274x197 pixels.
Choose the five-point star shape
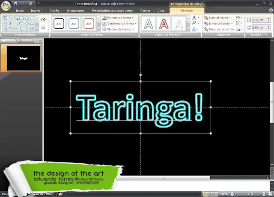tap(32, 29)
